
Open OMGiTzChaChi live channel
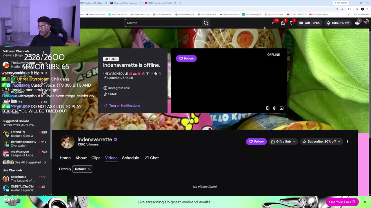click(x=26, y=188)
